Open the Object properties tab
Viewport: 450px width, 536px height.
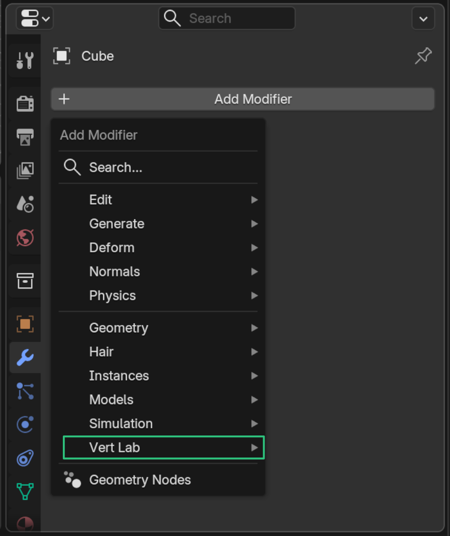click(25, 324)
